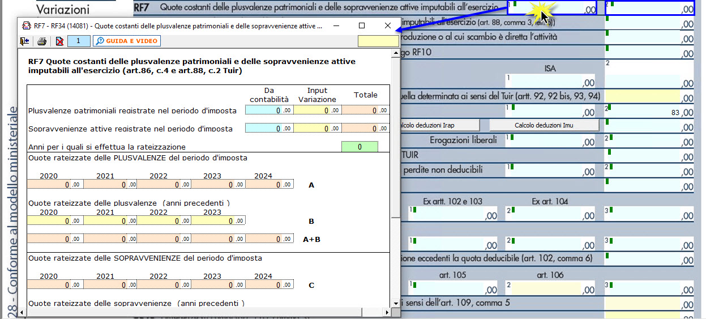The width and height of the screenshot is (706, 319).
Task: Click RF7 column 1 field in main form
Action: [552, 8]
